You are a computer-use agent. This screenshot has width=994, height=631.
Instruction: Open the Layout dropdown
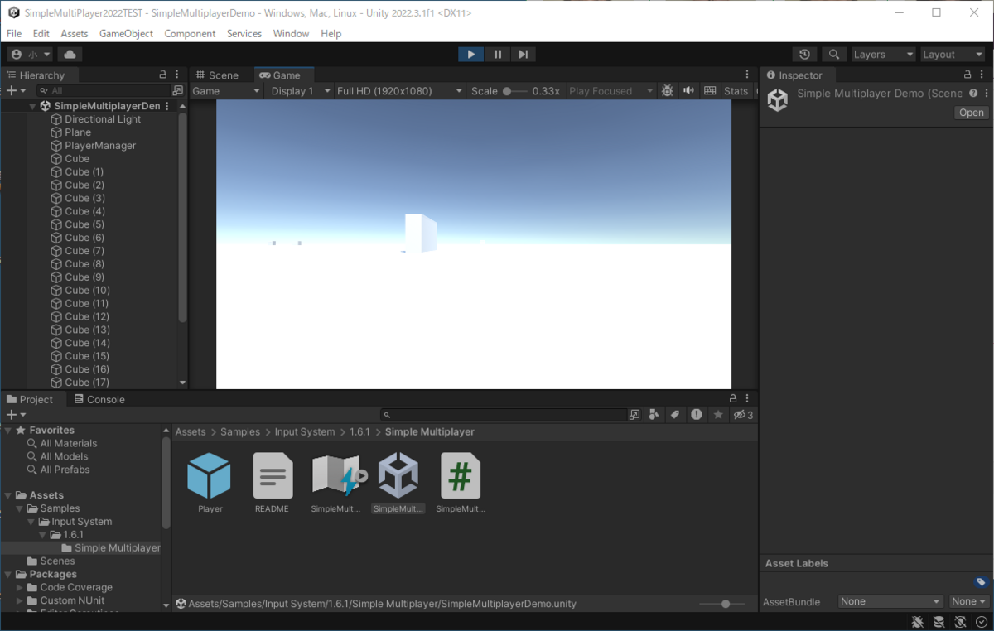[953, 55]
